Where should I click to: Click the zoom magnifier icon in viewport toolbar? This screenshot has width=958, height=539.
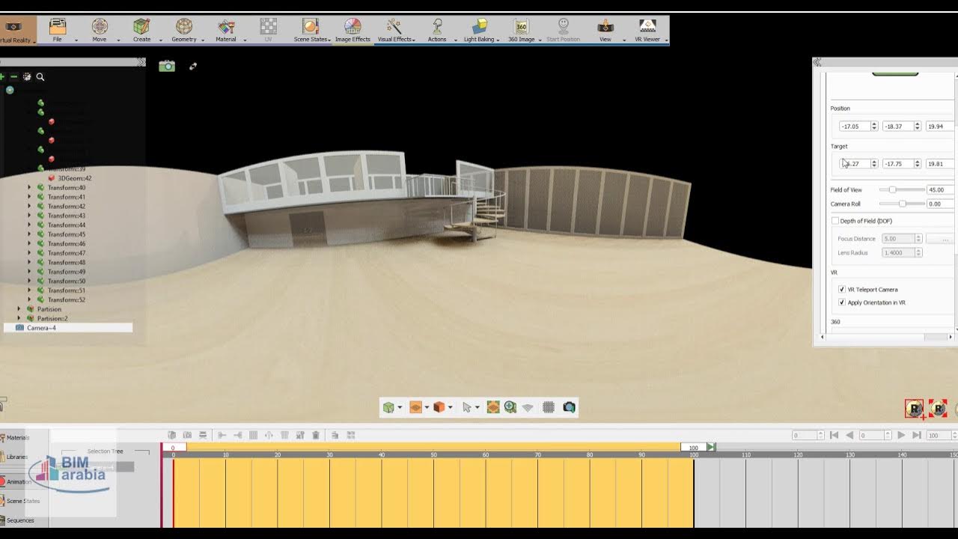pos(510,407)
